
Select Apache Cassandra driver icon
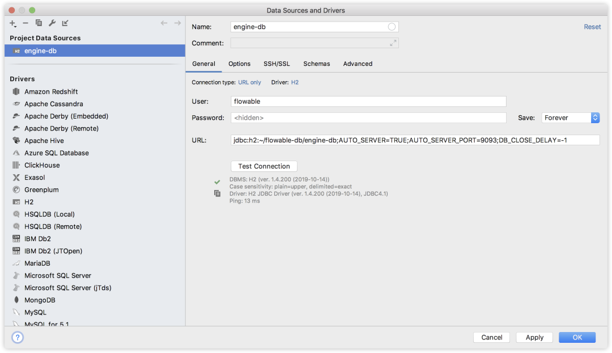coord(16,104)
